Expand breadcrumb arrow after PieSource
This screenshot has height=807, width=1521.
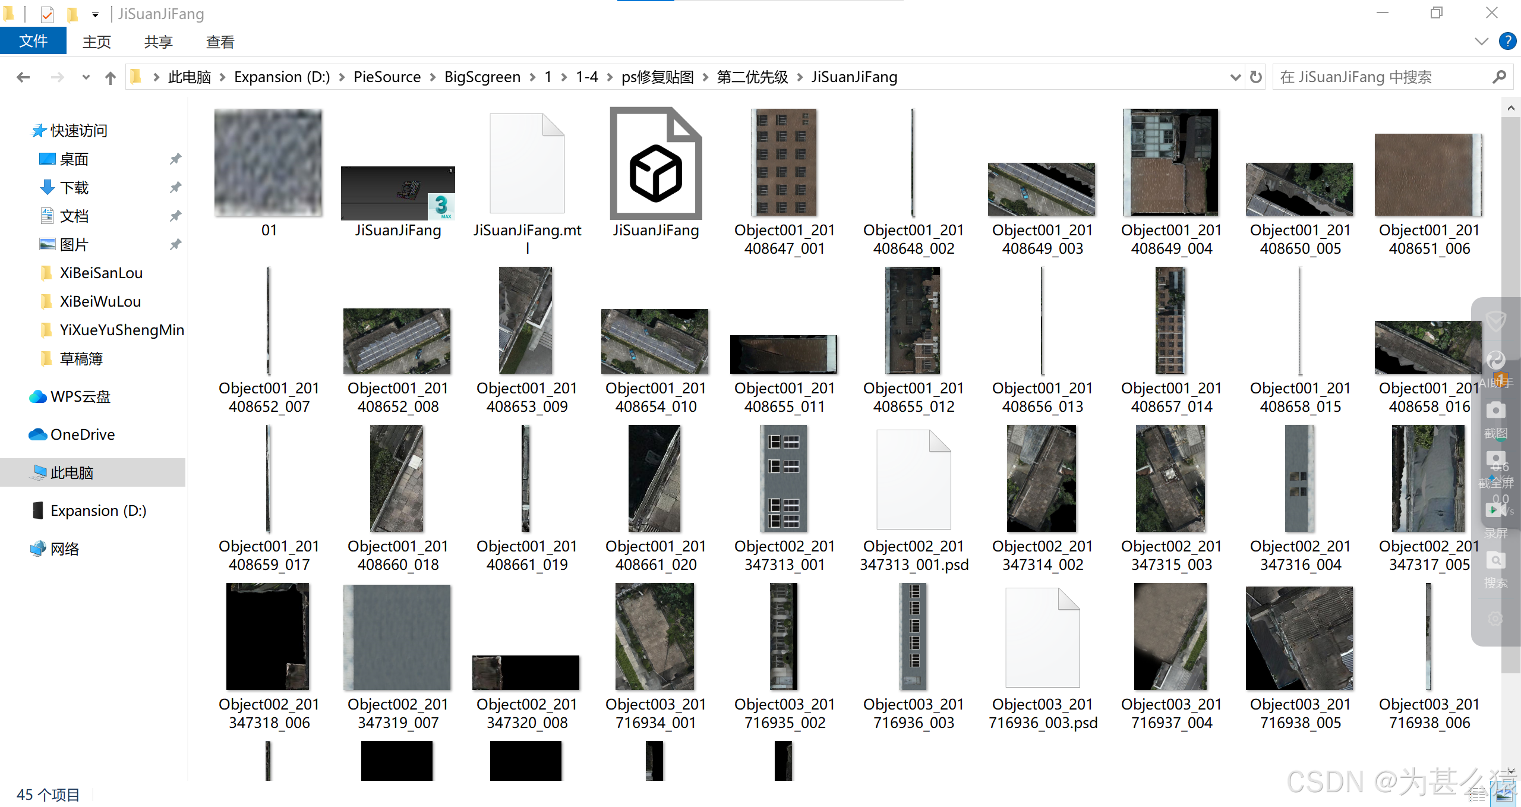pyautogui.click(x=433, y=77)
